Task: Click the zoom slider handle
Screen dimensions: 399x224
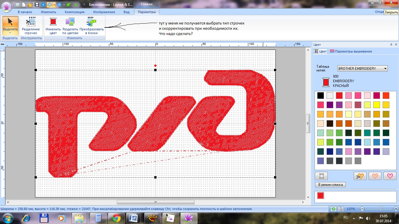Action: 380,209
